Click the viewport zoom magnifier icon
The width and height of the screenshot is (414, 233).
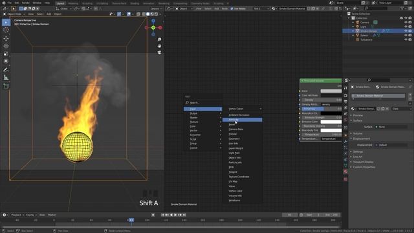coord(159,39)
